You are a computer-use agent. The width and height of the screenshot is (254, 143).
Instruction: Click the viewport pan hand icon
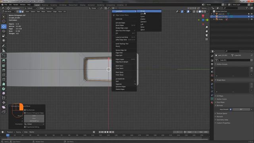(206, 31)
